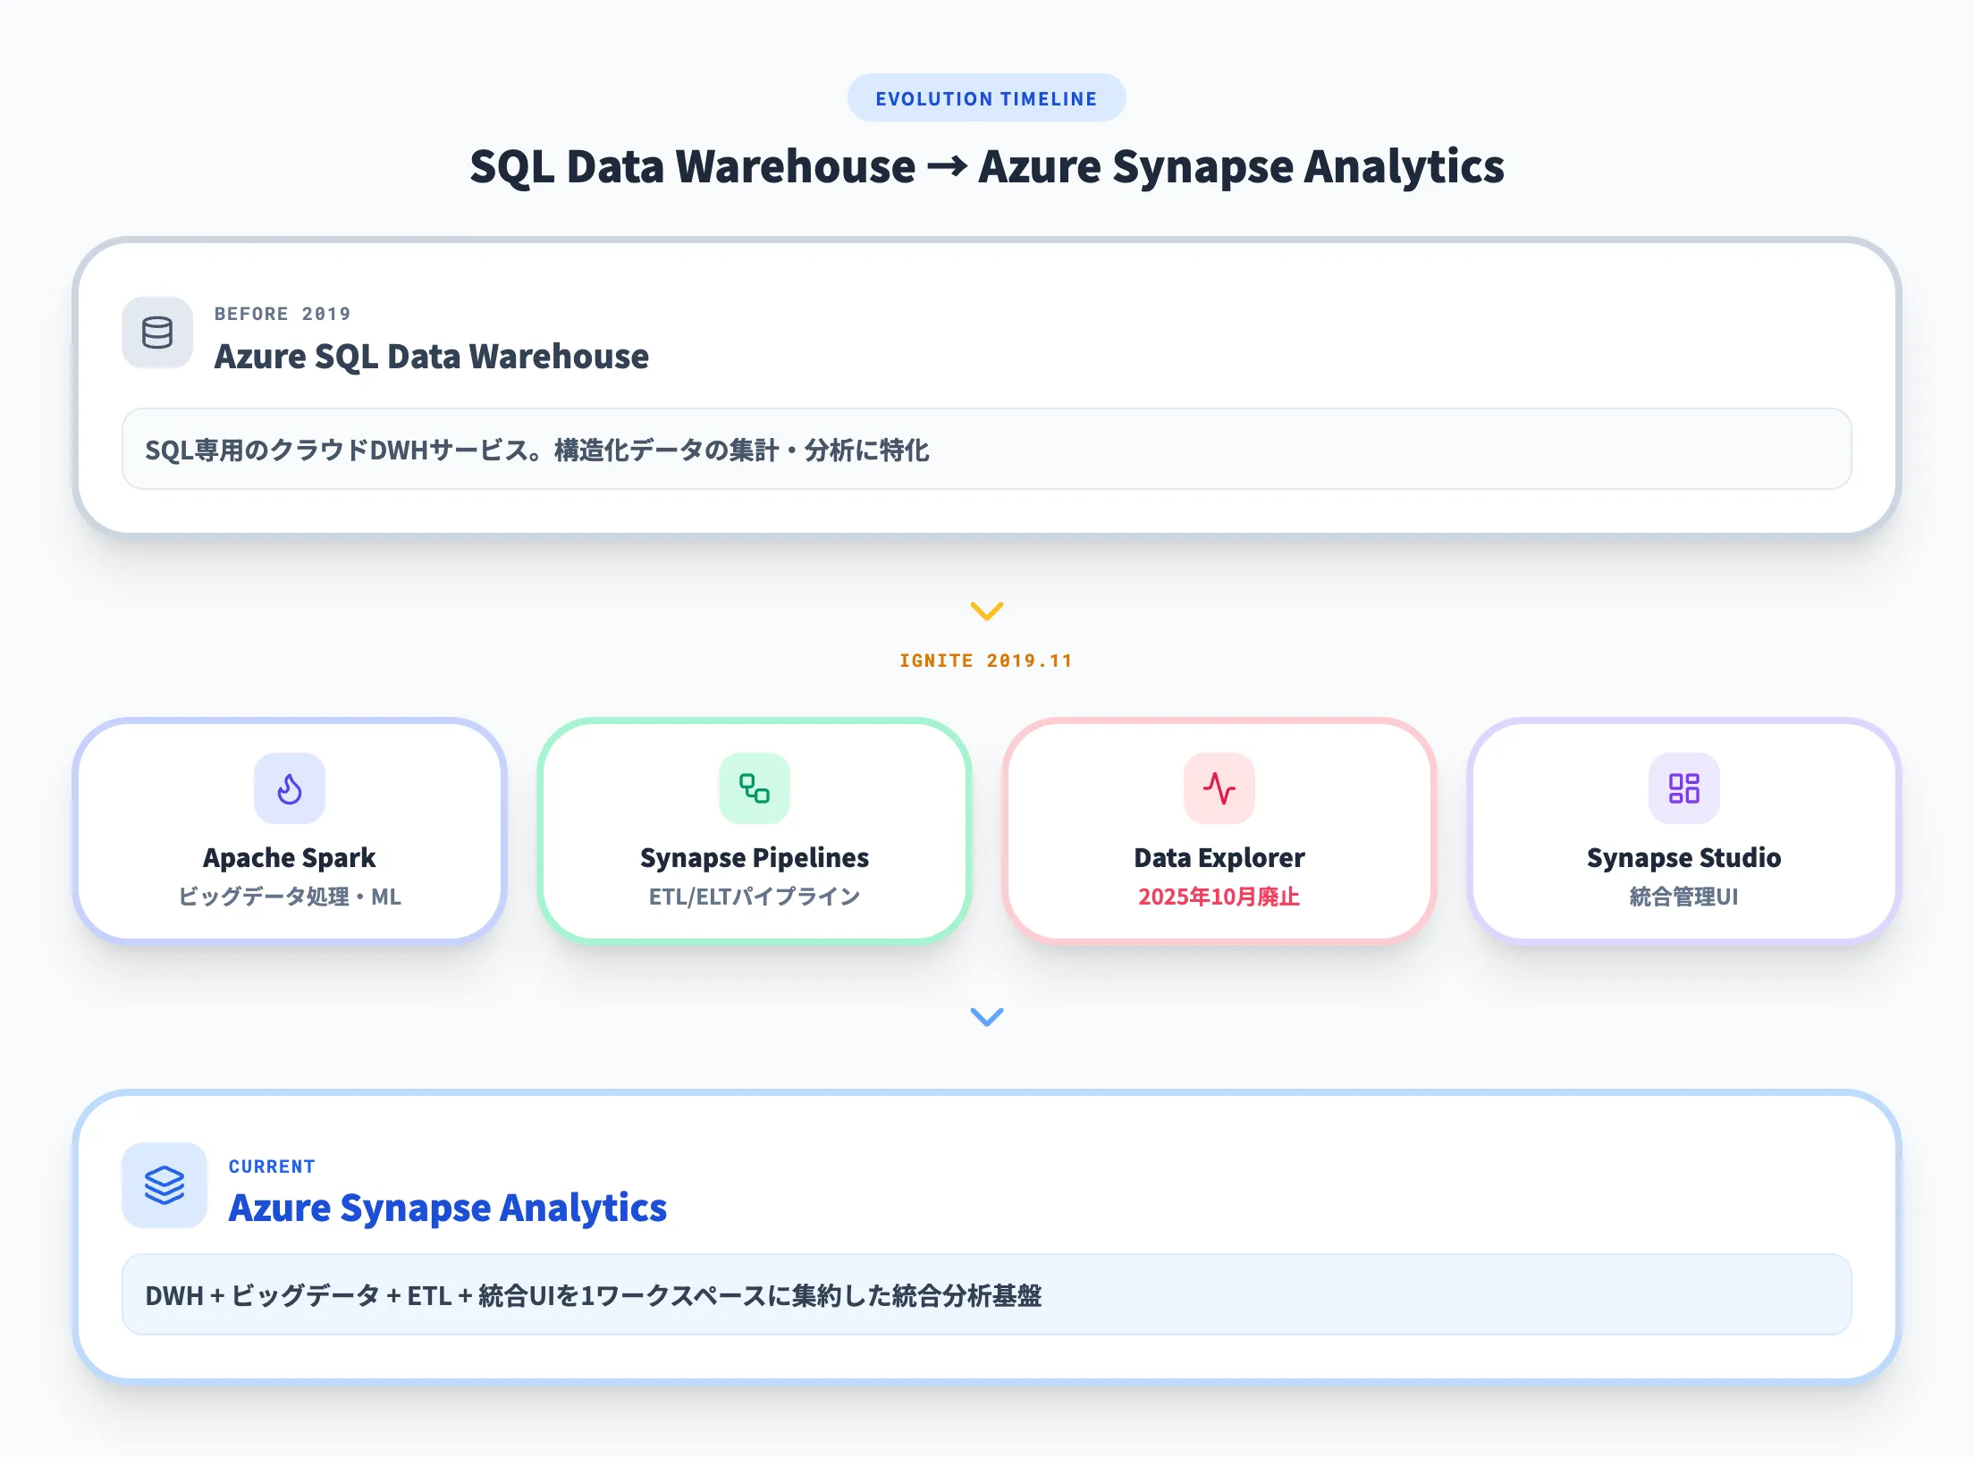Click the Apache Spark card title
Screen dimensions: 1974x1457
click(290, 857)
